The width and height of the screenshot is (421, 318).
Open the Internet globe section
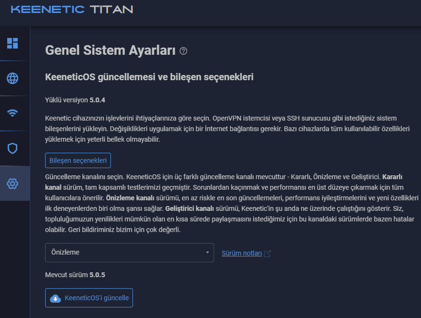pyautogui.click(x=12, y=78)
